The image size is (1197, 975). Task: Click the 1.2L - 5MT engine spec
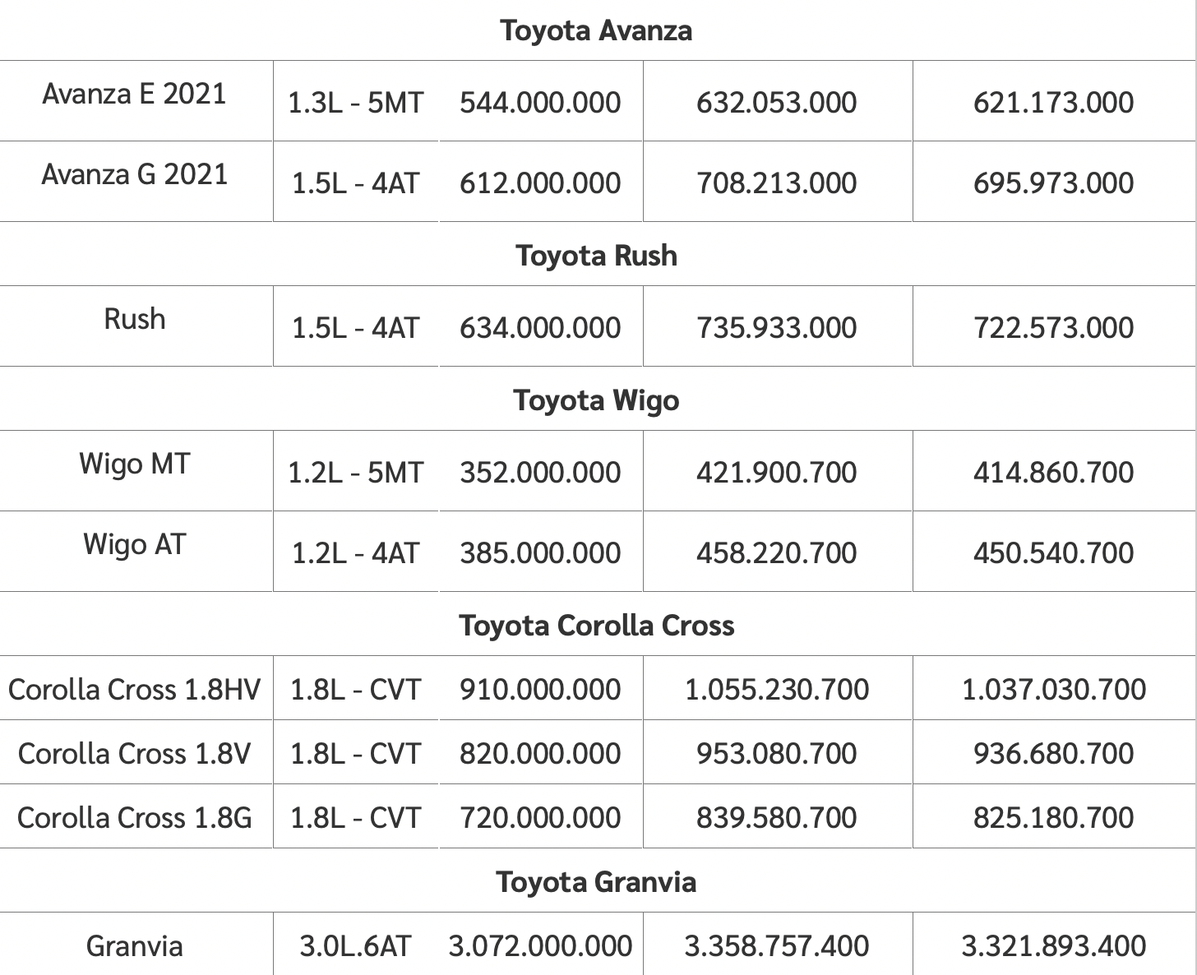(355, 473)
